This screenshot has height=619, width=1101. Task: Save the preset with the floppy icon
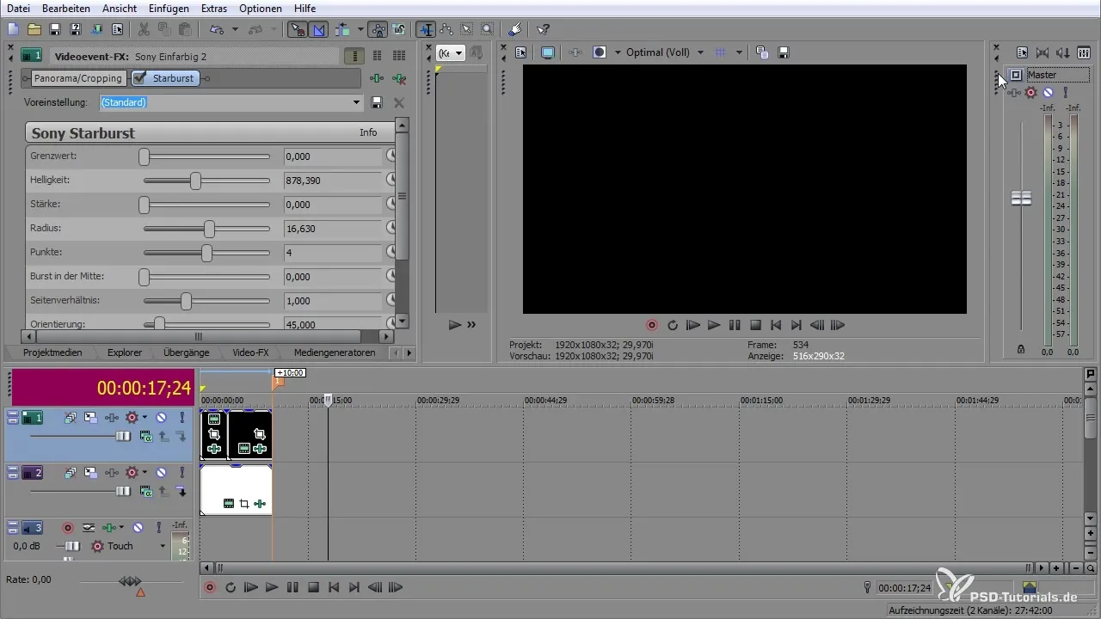[x=377, y=102]
